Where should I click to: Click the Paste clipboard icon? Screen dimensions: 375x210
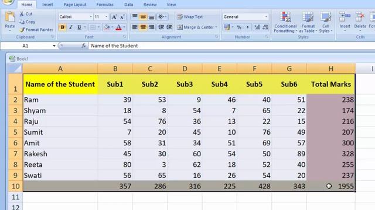[x=10, y=17]
